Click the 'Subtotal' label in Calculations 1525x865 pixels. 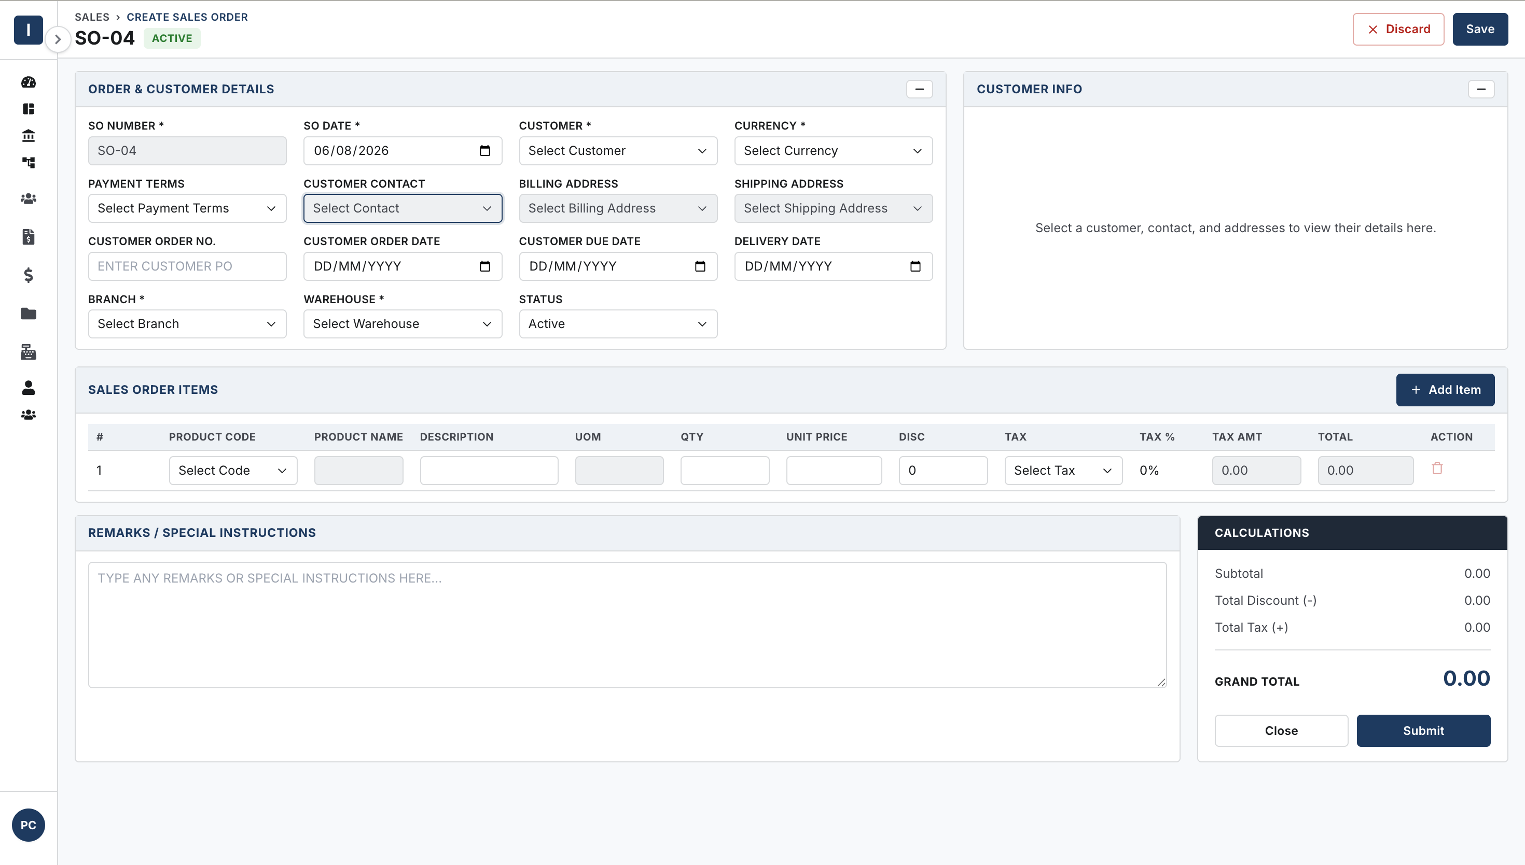(1239, 574)
